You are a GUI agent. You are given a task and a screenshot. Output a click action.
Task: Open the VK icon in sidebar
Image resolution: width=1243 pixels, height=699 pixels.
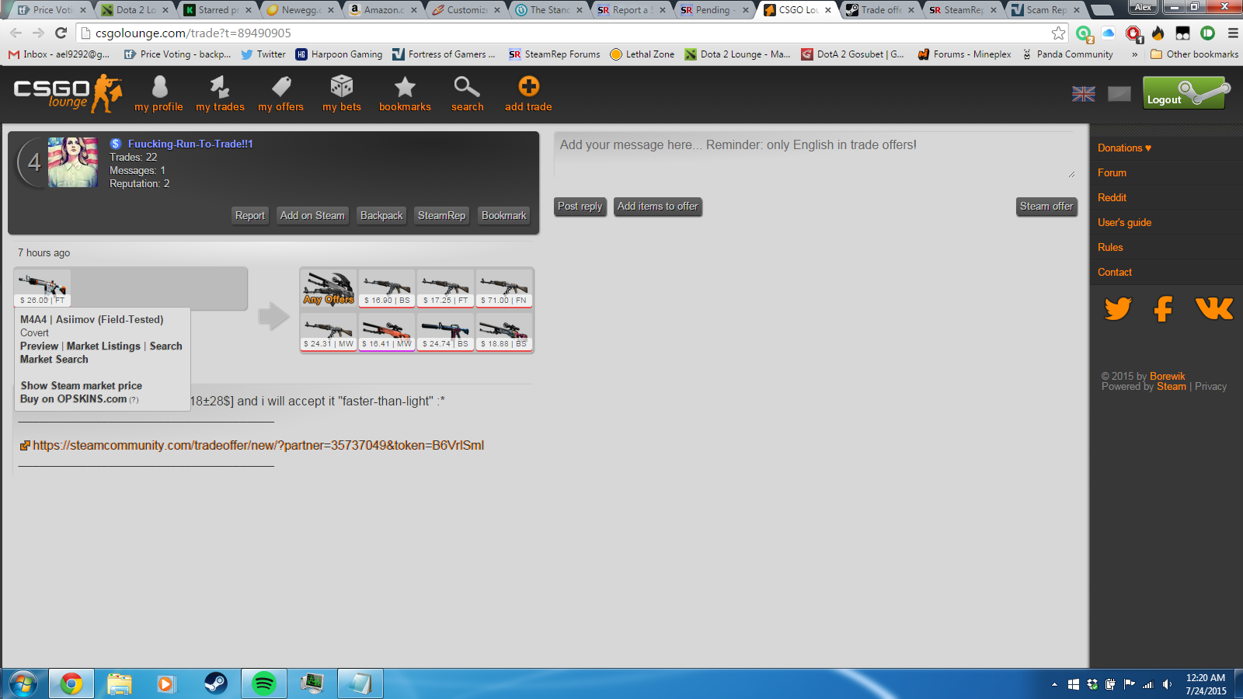(1213, 309)
